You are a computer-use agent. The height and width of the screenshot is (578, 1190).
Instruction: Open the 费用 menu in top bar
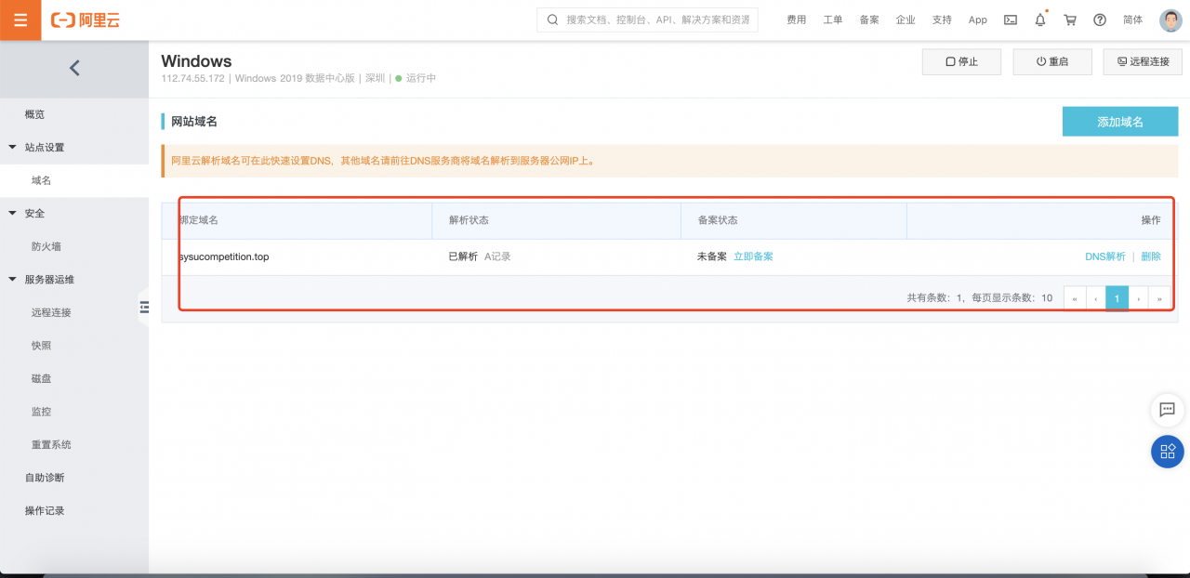coord(796,19)
